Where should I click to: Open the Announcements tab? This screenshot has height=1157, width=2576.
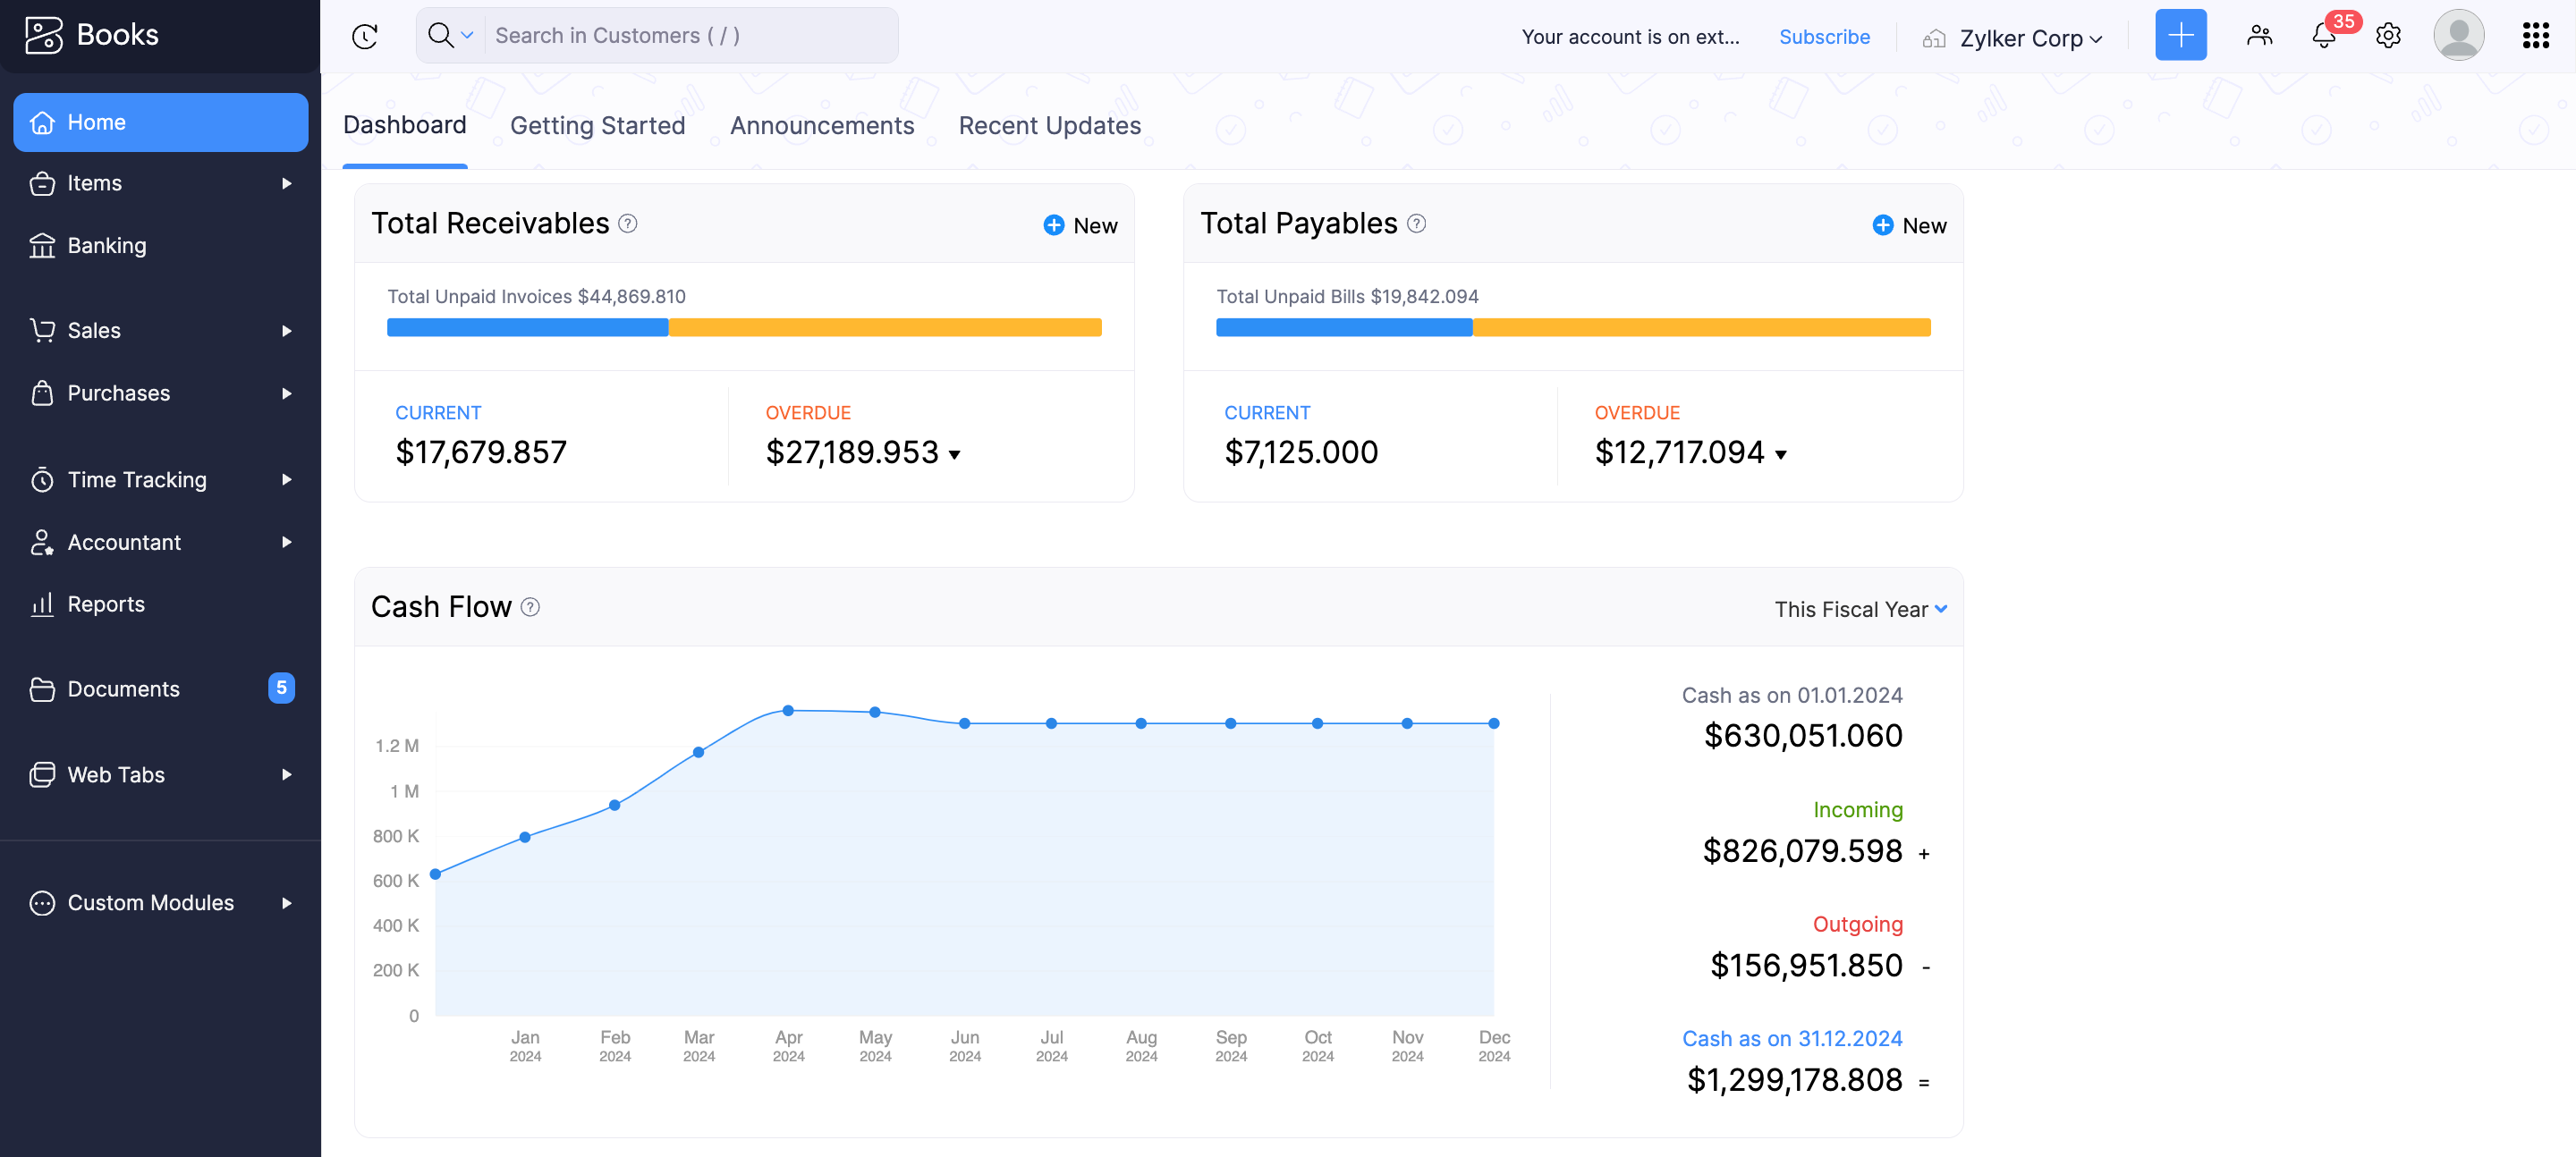821,125
